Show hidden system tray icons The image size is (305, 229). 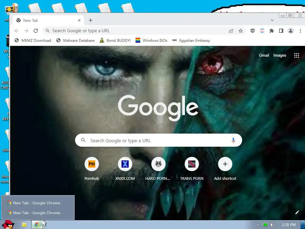tap(258, 225)
